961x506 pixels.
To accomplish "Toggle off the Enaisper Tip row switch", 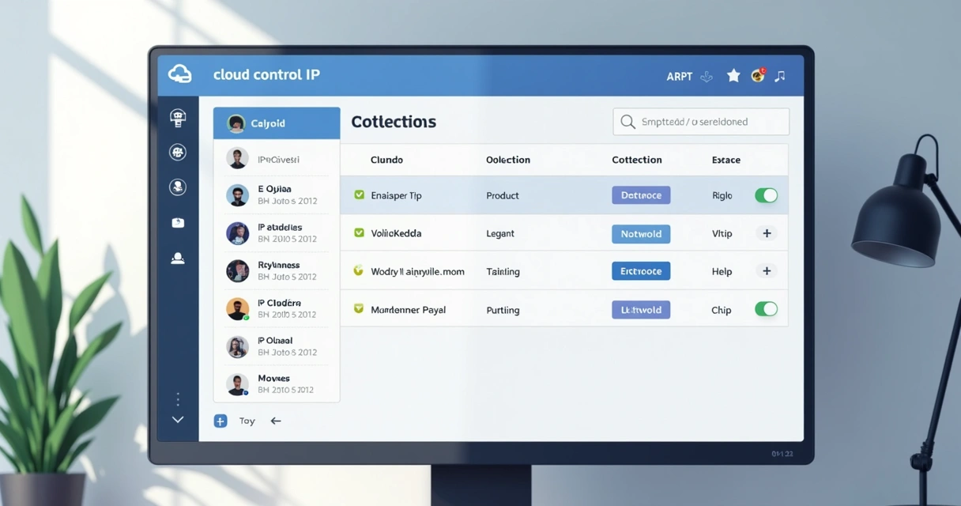I will [766, 195].
